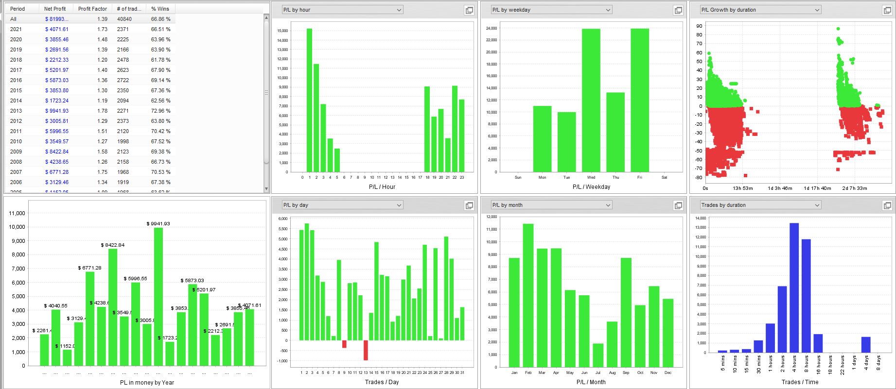Click the 2013 net profit value
The image size is (896, 389).
click(x=57, y=111)
